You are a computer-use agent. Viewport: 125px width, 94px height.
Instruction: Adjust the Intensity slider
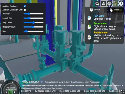coord(34,14)
